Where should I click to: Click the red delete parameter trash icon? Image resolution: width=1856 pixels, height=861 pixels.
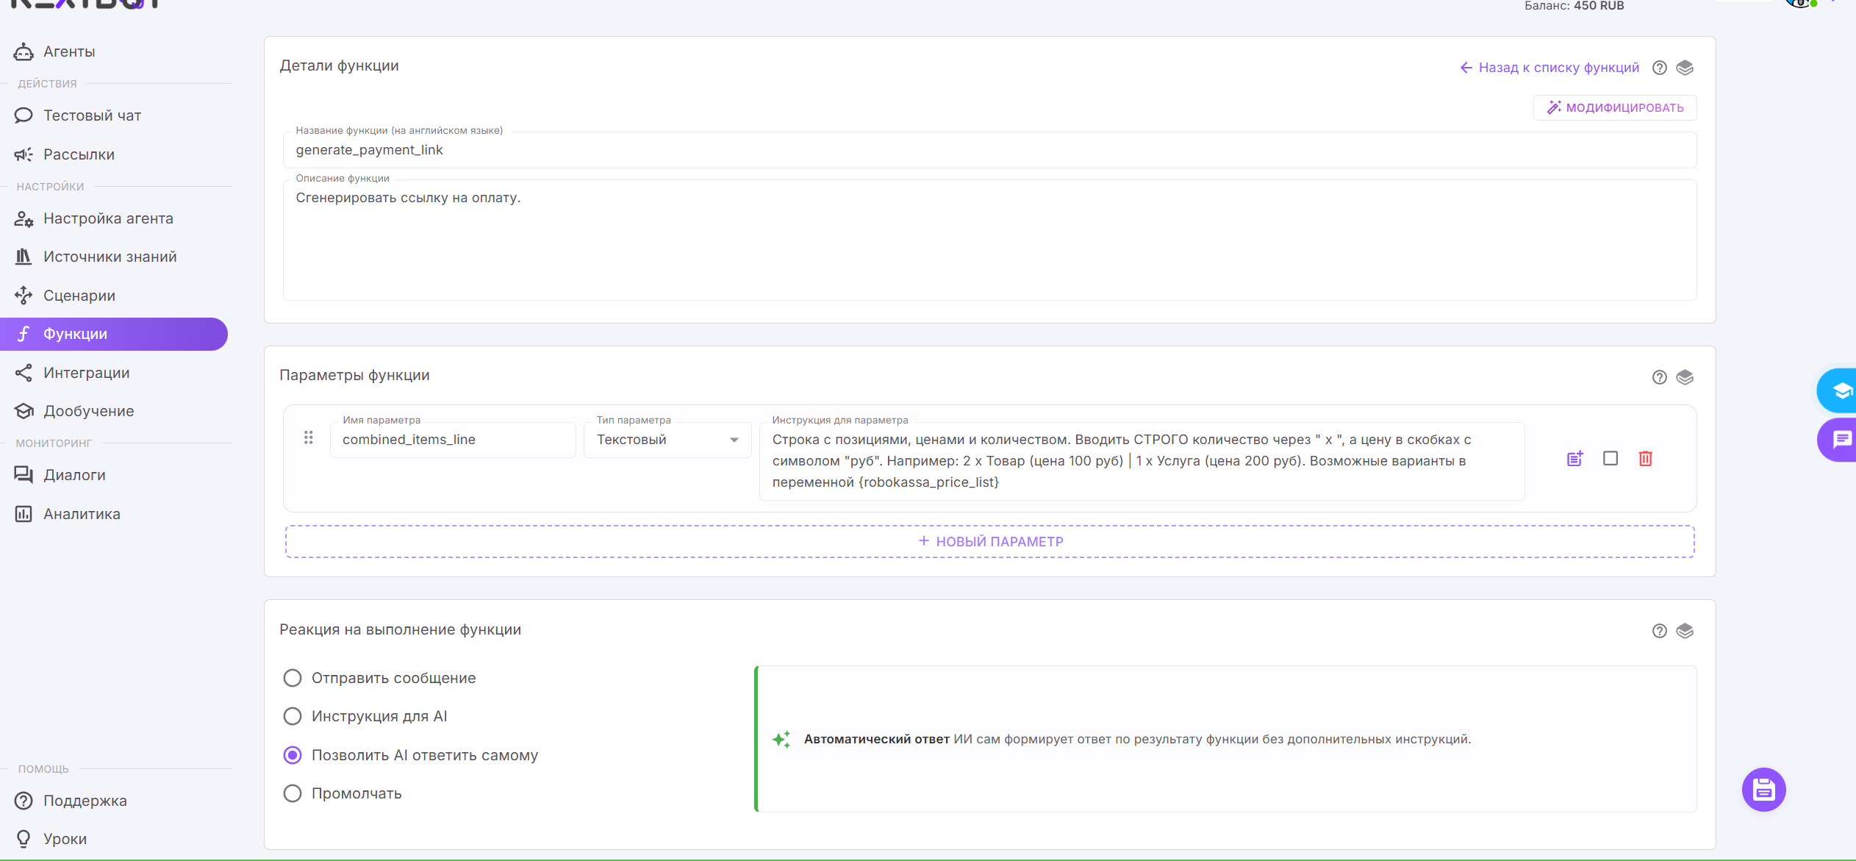click(1645, 459)
